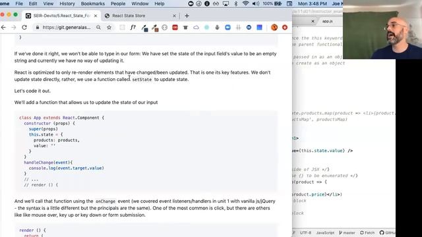Click this.state.value line in the editor window

[x=322, y=151]
